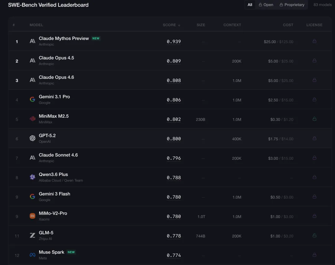
Task: Click the OpenAI logo beside GPT-5.2
Action: (x=32, y=138)
